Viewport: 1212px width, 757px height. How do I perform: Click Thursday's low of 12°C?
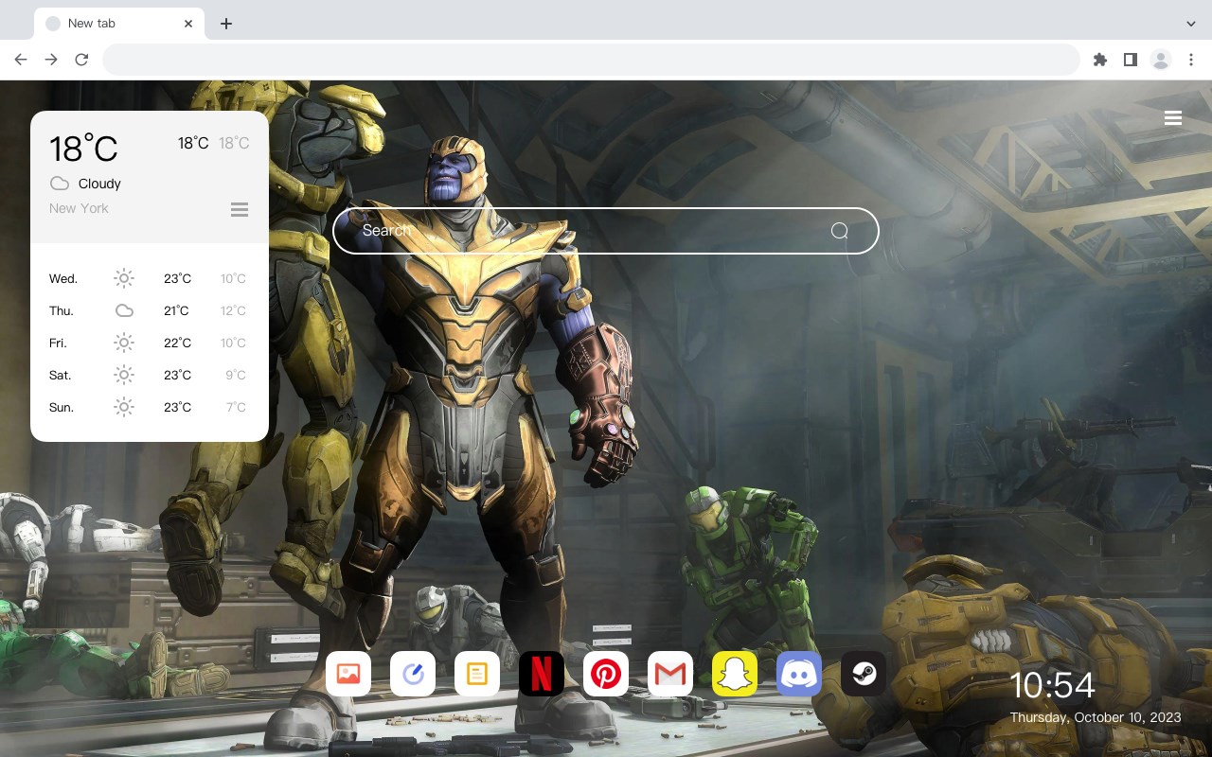coord(234,310)
